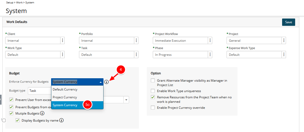Open dropdown arrow beside Prevent User option
Viewport: 304px width, 132px height.
pos(126,100)
